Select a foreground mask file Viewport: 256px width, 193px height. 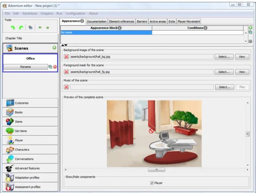tap(224, 72)
